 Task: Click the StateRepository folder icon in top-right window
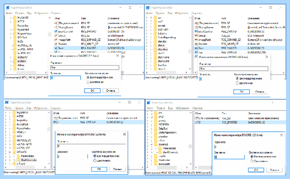pyautogui.click(x=155, y=38)
